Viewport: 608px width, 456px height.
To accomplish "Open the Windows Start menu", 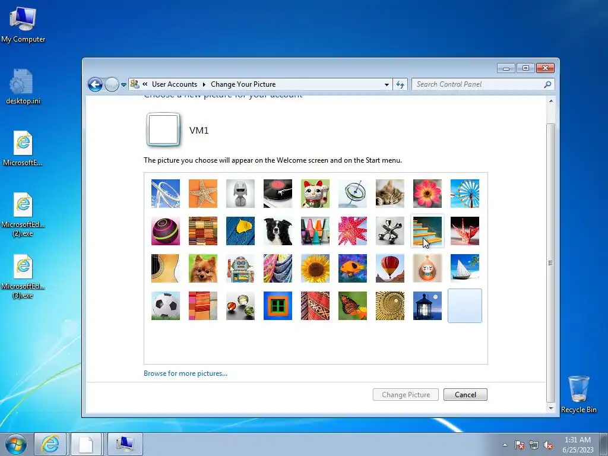I will pyautogui.click(x=16, y=444).
